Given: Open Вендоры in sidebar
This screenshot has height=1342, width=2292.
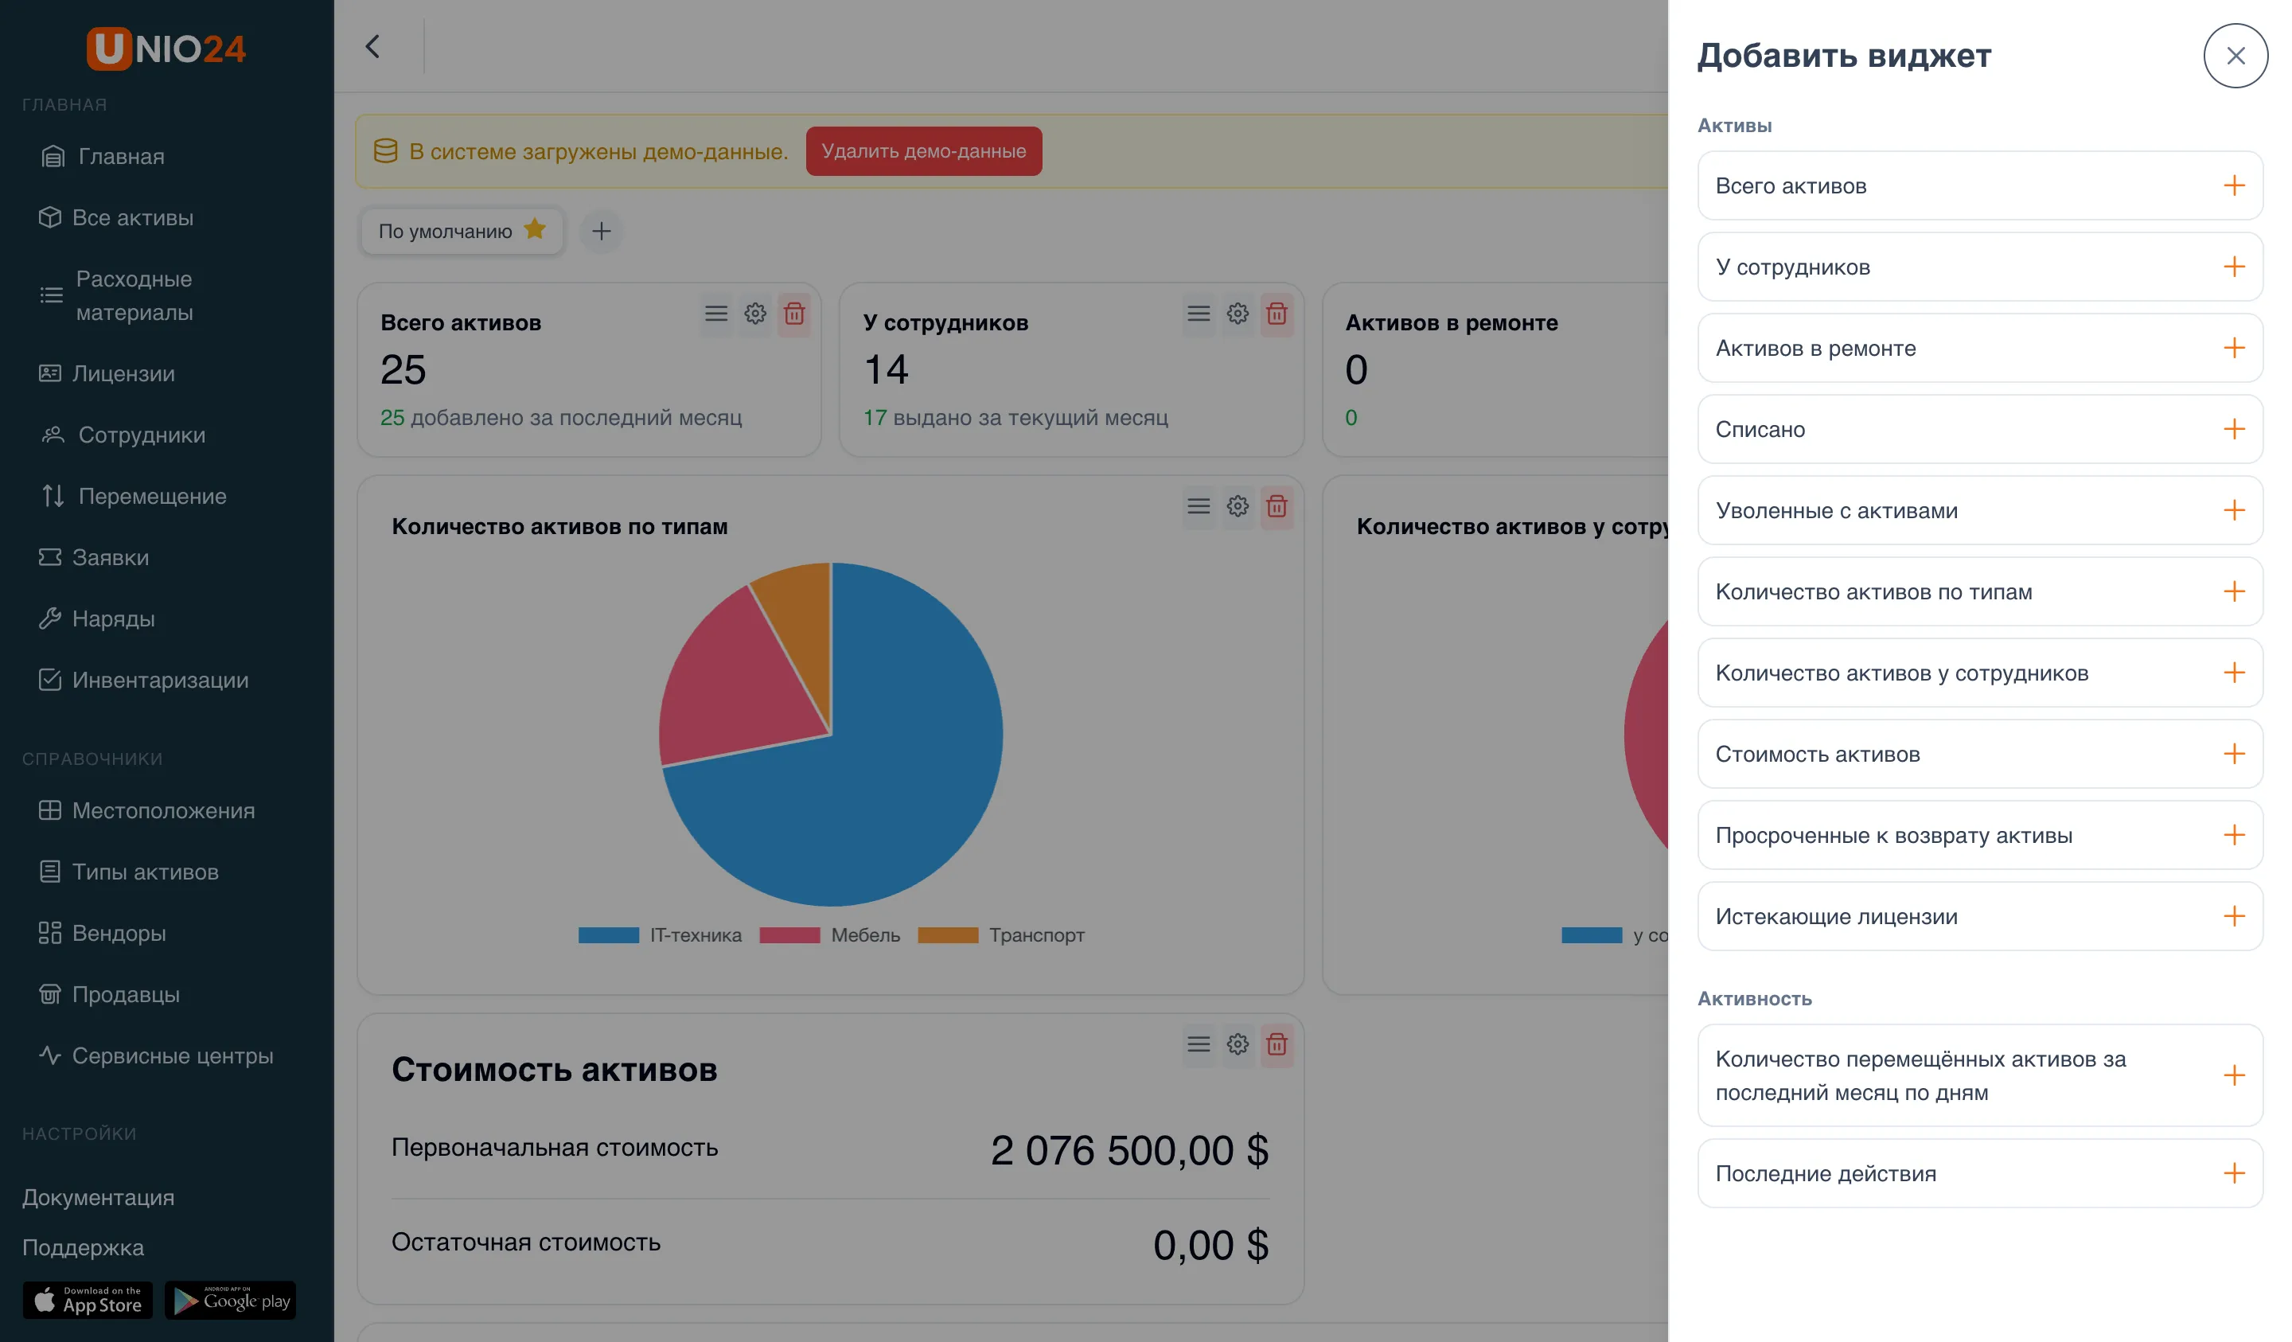Looking at the screenshot, I should click(x=102, y=933).
